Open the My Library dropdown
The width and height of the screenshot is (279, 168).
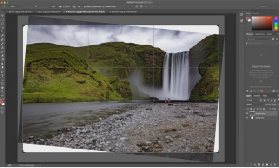click(259, 39)
